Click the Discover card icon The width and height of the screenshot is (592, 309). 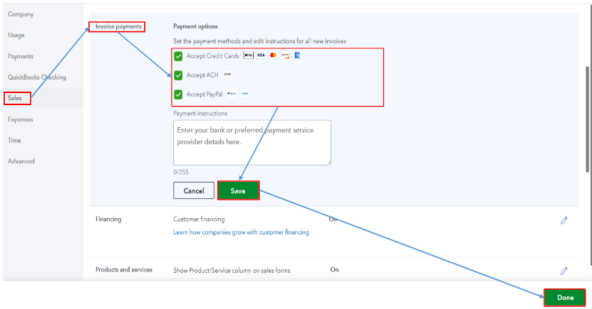286,55
